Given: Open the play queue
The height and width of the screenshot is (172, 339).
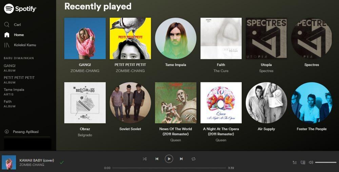Looking at the screenshot, I should coord(295,162).
